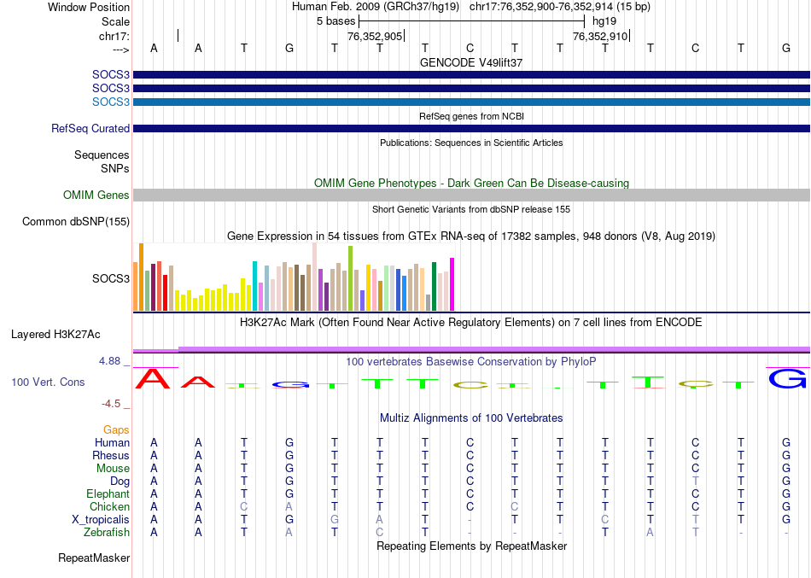Click the chr17:76,352,900-76,352,914 (15 bp) position text
Image resolution: width=811 pixels, height=578 pixels.
pyautogui.click(x=560, y=7)
